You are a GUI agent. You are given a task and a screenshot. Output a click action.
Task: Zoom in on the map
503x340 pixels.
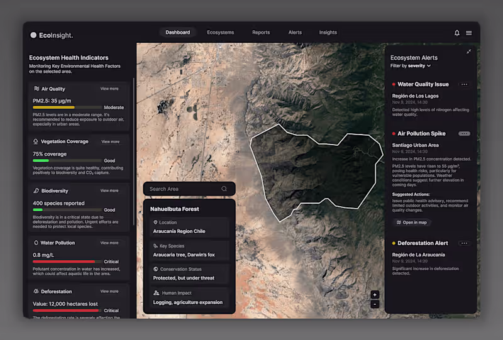click(x=375, y=295)
